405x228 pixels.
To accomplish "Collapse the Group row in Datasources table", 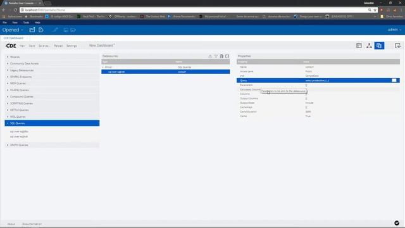I will click(x=103, y=67).
